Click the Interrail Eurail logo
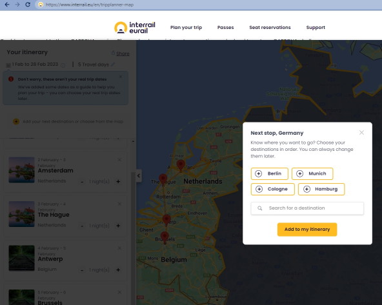 point(135,28)
